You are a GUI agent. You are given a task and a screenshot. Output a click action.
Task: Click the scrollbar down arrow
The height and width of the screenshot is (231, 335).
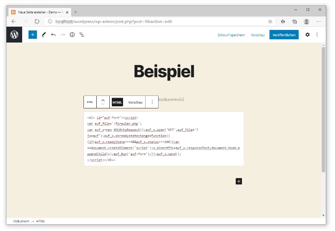323,215
